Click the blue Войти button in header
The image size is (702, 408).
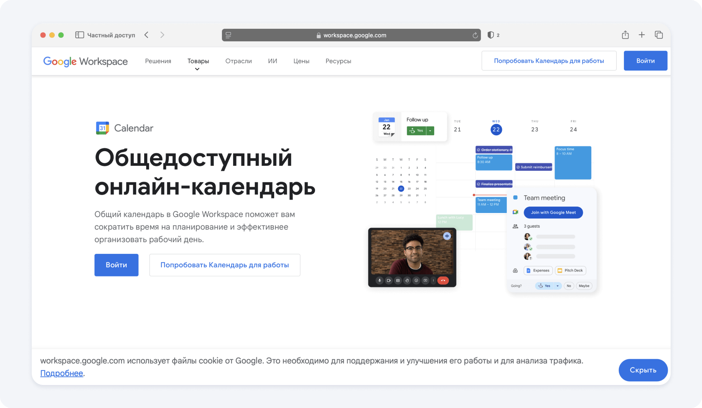coord(645,61)
